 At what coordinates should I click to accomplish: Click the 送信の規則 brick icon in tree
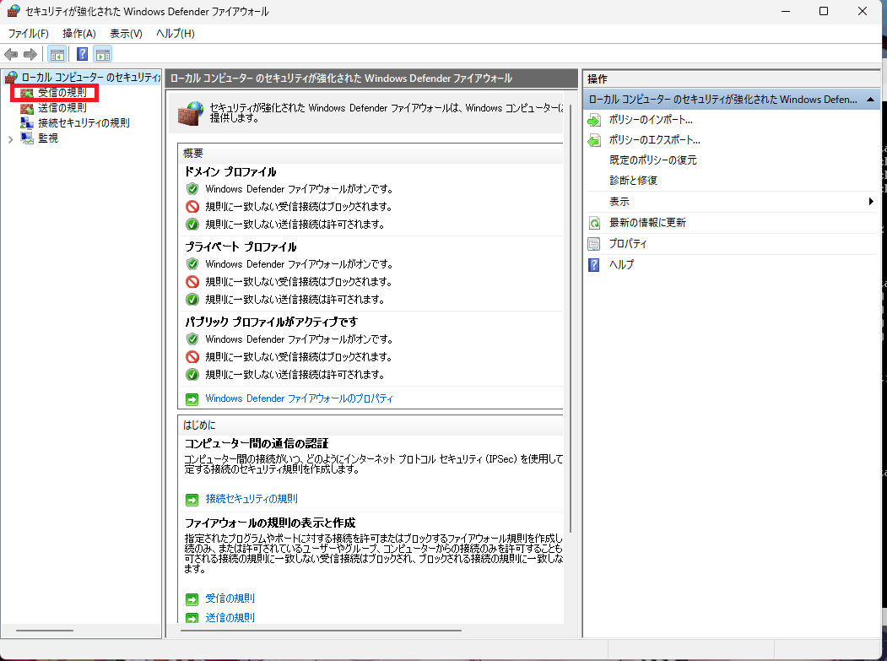click(x=27, y=108)
